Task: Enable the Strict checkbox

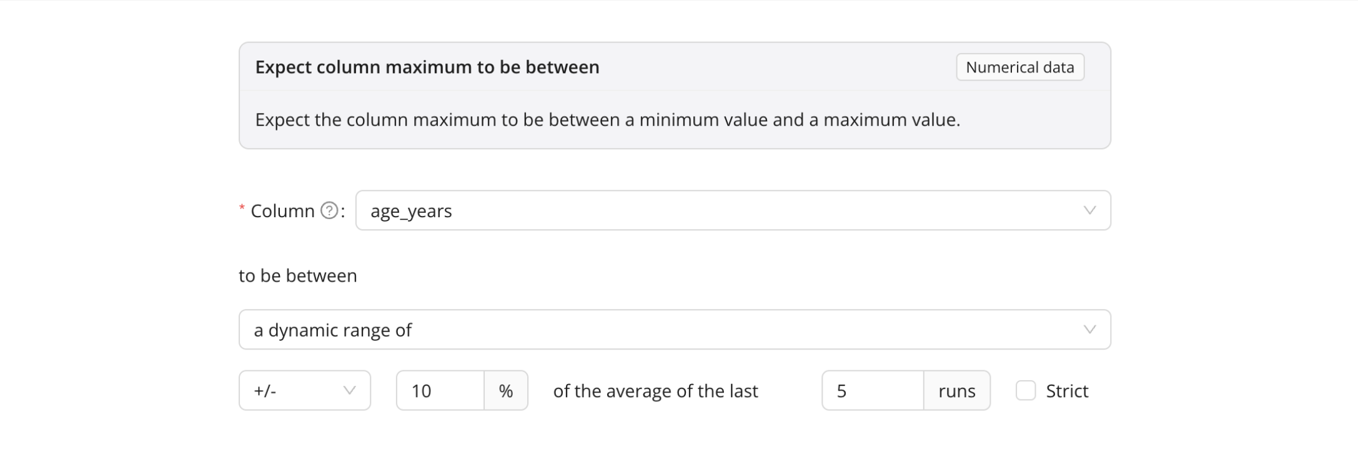Action: coord(1026,391)
